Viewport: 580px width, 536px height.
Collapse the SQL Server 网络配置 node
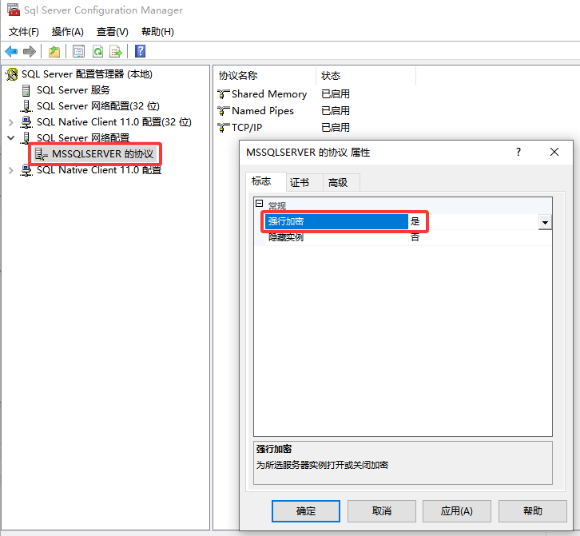[10, 138]
